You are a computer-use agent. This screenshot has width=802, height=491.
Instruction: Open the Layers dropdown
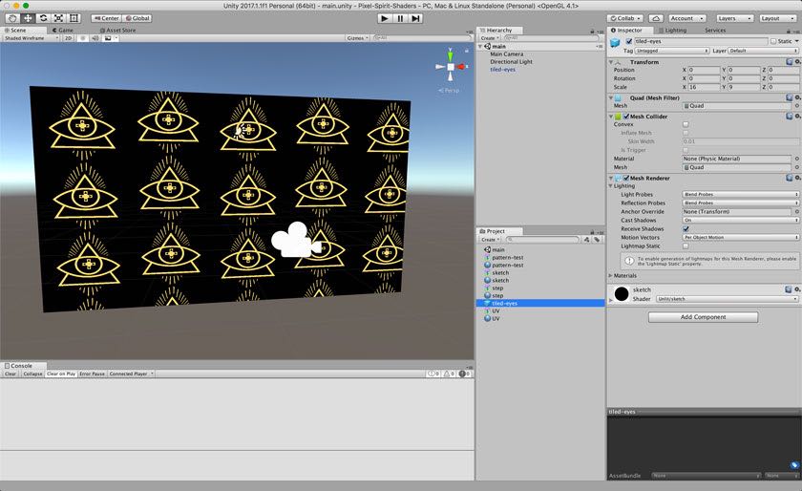pyautogui.click(x=731, y=18)
